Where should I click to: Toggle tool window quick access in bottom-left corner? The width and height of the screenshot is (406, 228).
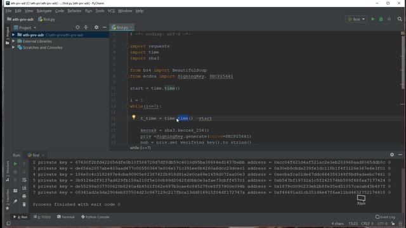point(8,224)
